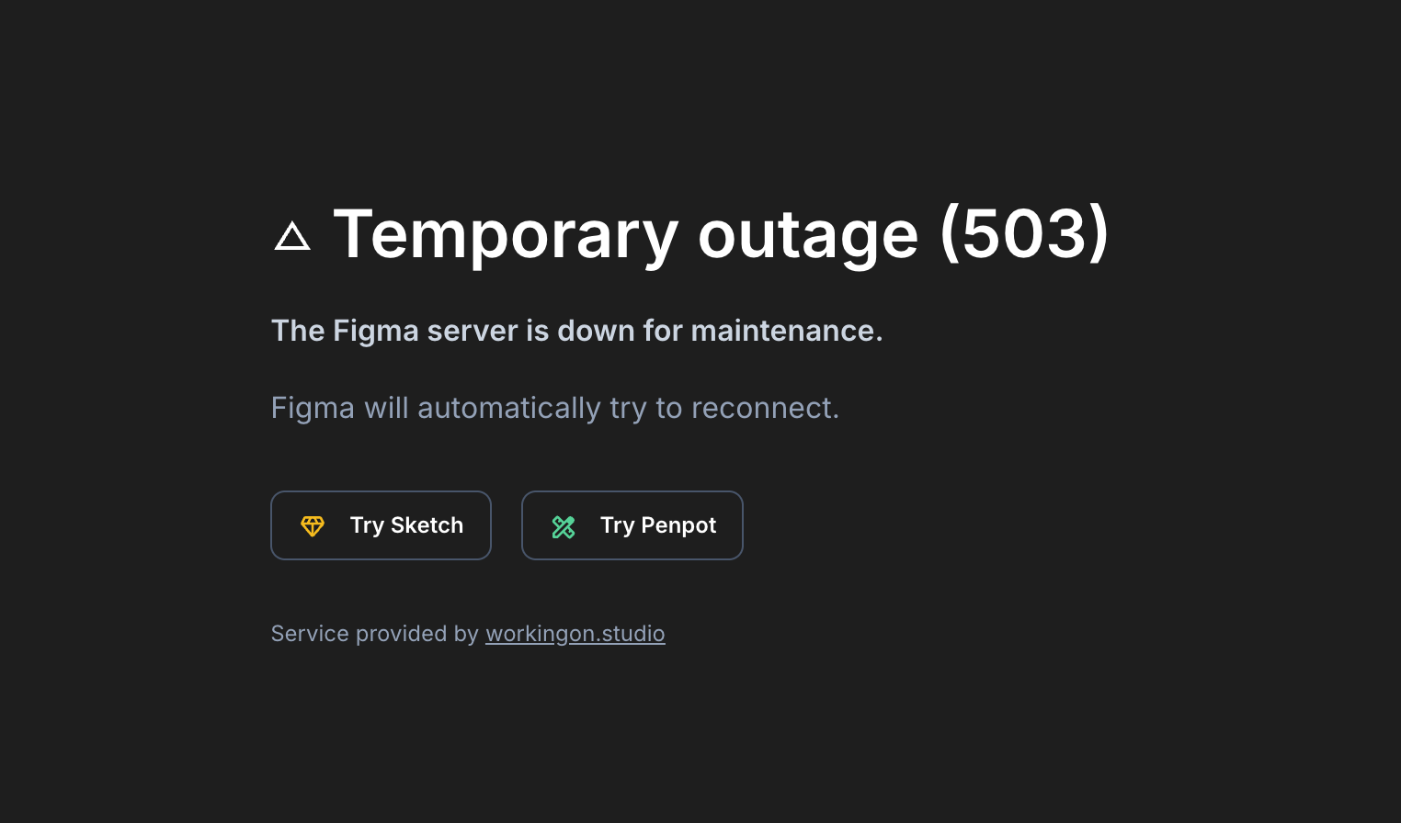The height and width of the screenshot is (823, 1401).
Task: Click the word "will" in gray message
Action: (386, 408)
